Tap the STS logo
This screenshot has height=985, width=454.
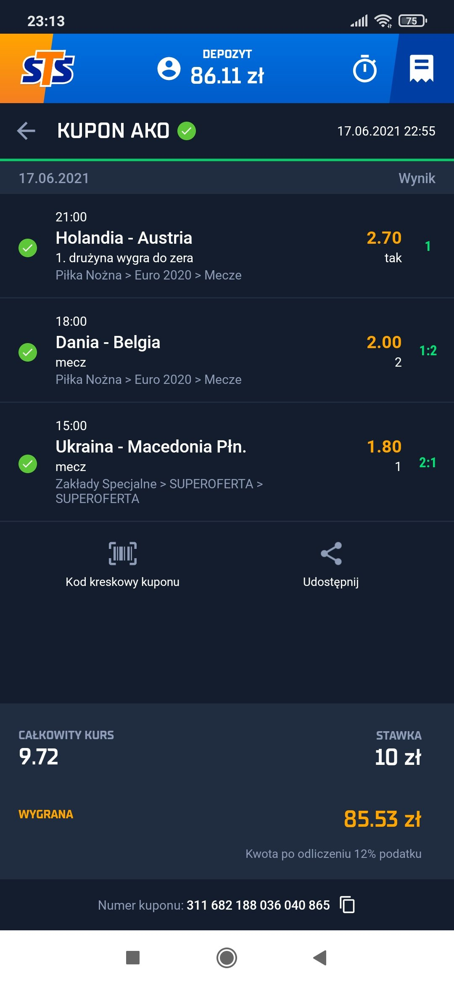[x=48, y=69]
